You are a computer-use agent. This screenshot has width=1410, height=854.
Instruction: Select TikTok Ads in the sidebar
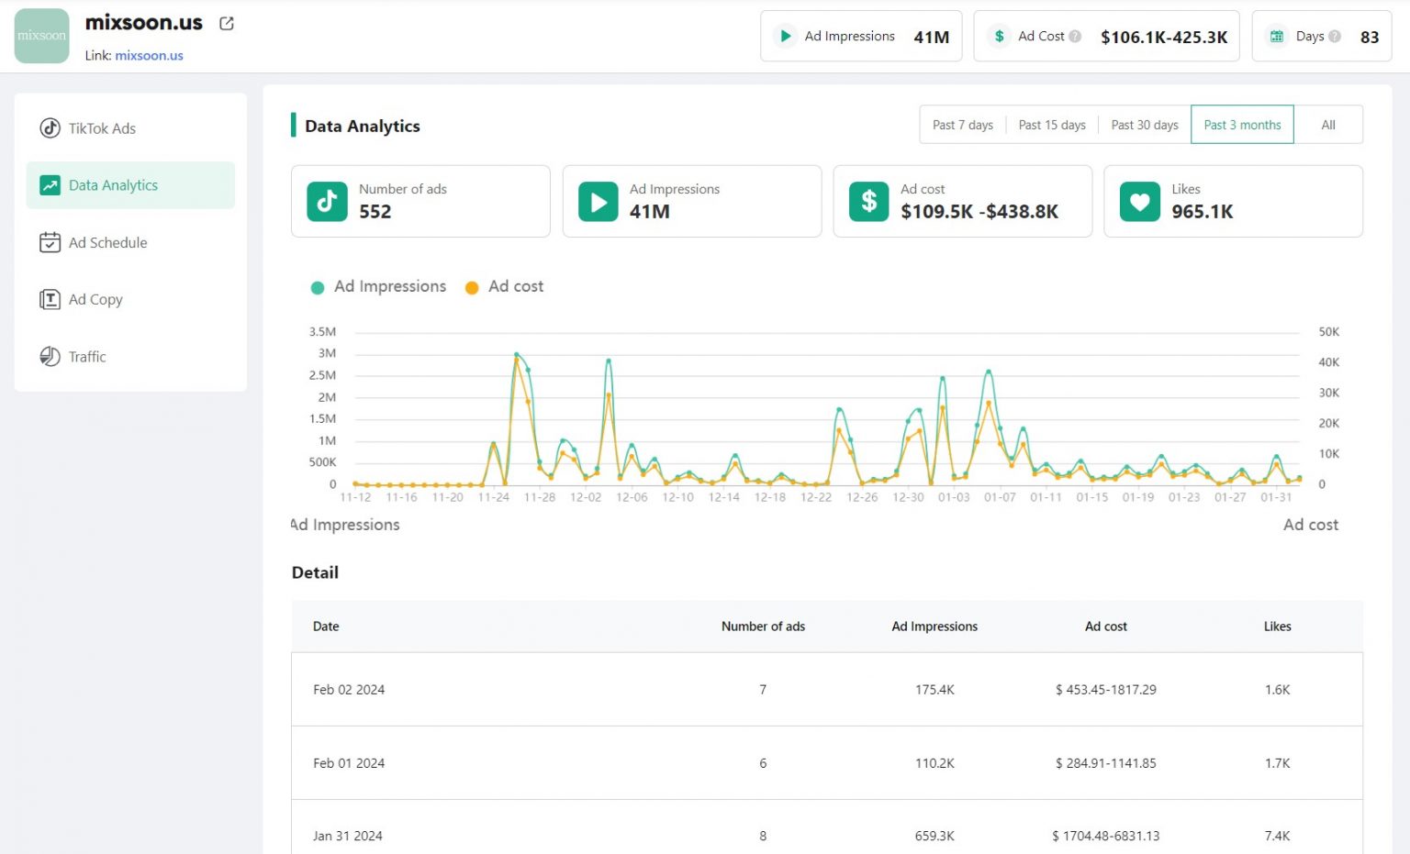101,128
